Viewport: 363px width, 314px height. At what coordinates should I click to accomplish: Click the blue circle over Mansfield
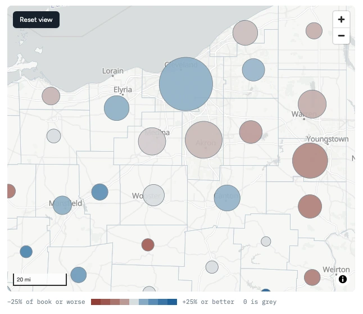(x=62, y=205)
